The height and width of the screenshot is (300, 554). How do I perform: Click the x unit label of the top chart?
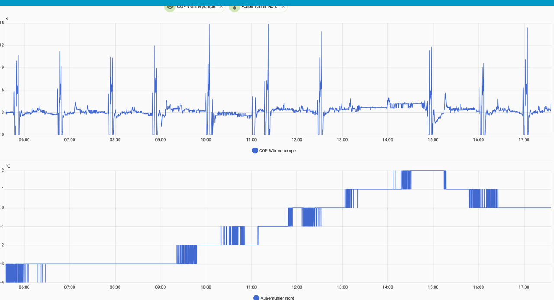pyautogui.click(x=6, y=19)
